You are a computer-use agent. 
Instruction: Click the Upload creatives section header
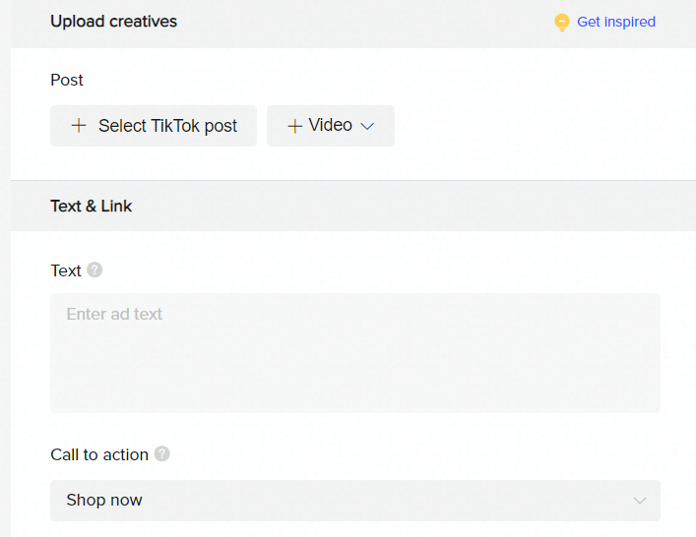pos(113,22)
